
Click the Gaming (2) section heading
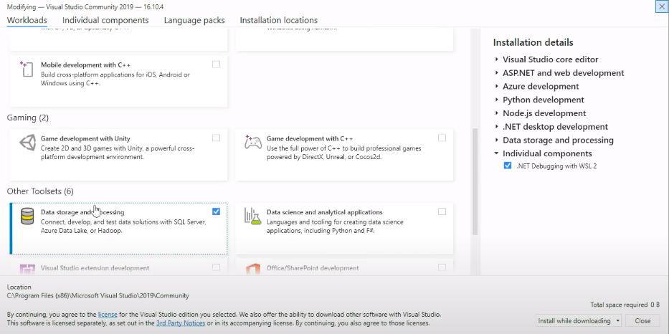pos(28,118)
